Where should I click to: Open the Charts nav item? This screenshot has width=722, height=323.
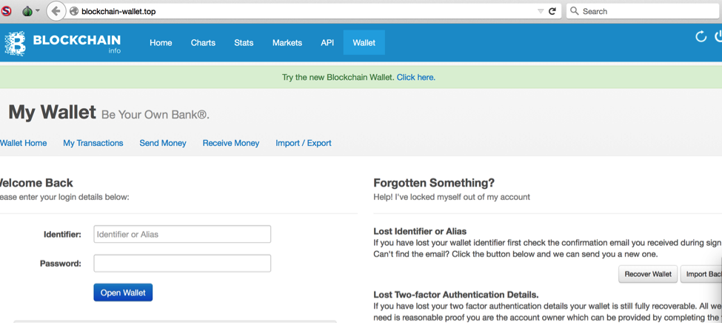pyautogui.click(x=203, y=43)
